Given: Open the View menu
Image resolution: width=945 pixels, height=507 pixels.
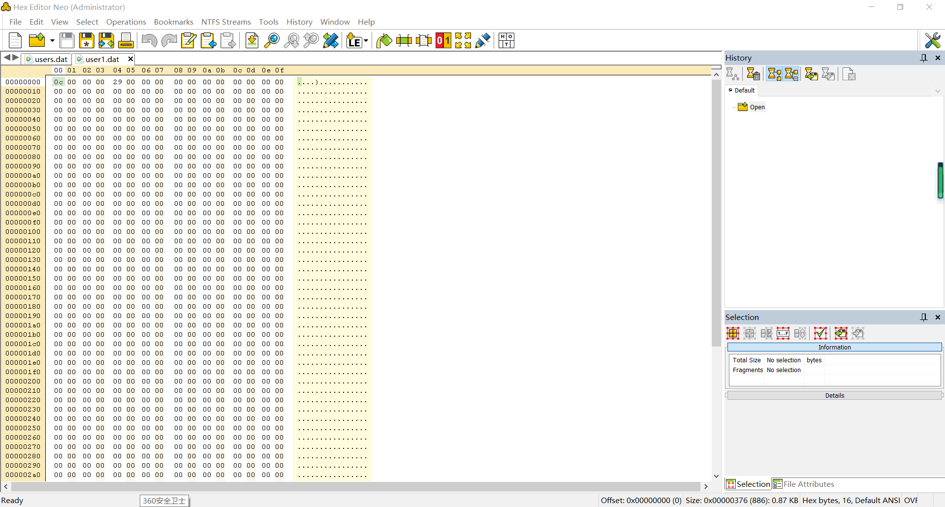Looking at the screenshot, I should (x=60, y=22).
